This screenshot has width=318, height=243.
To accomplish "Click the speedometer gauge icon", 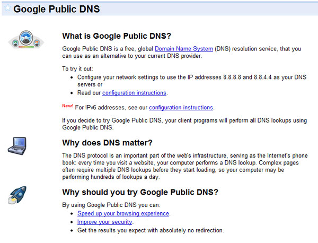I will pyautogui.click(x=26, y=39).
